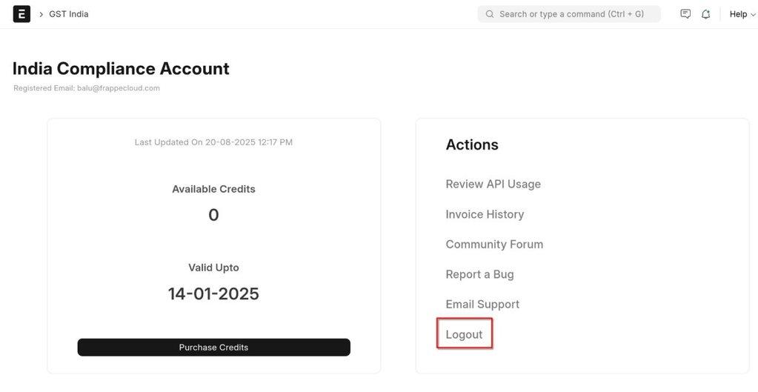758x392 pixels.
Task: Focus the search or command field
Action: point(569,14)
